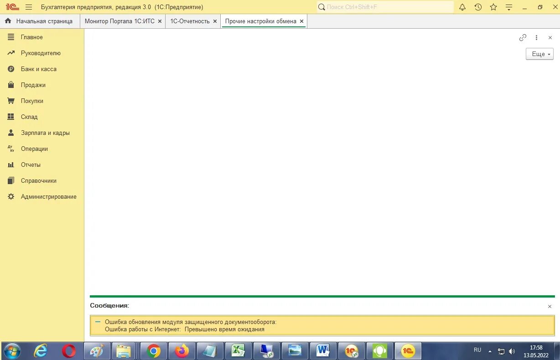Open favorites star icon

[493, 7]
